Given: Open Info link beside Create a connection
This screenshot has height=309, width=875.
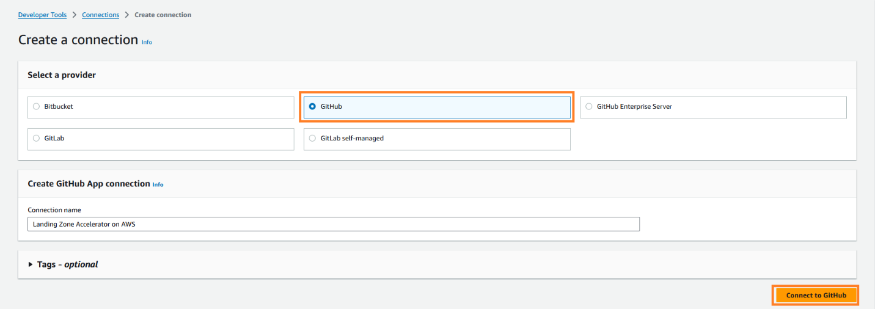Looking at the screenshot, I should [147, 42].
